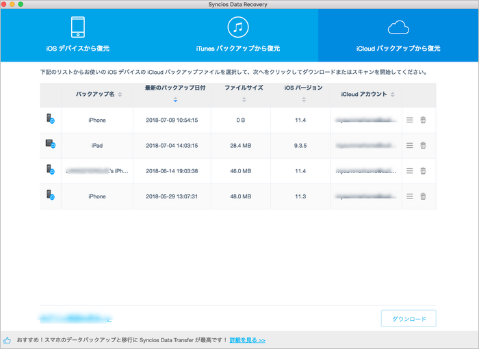479x349 pixels.
Task: Switch to iTunes バックアップから復元 tab
Action: (x=238, y=35)
